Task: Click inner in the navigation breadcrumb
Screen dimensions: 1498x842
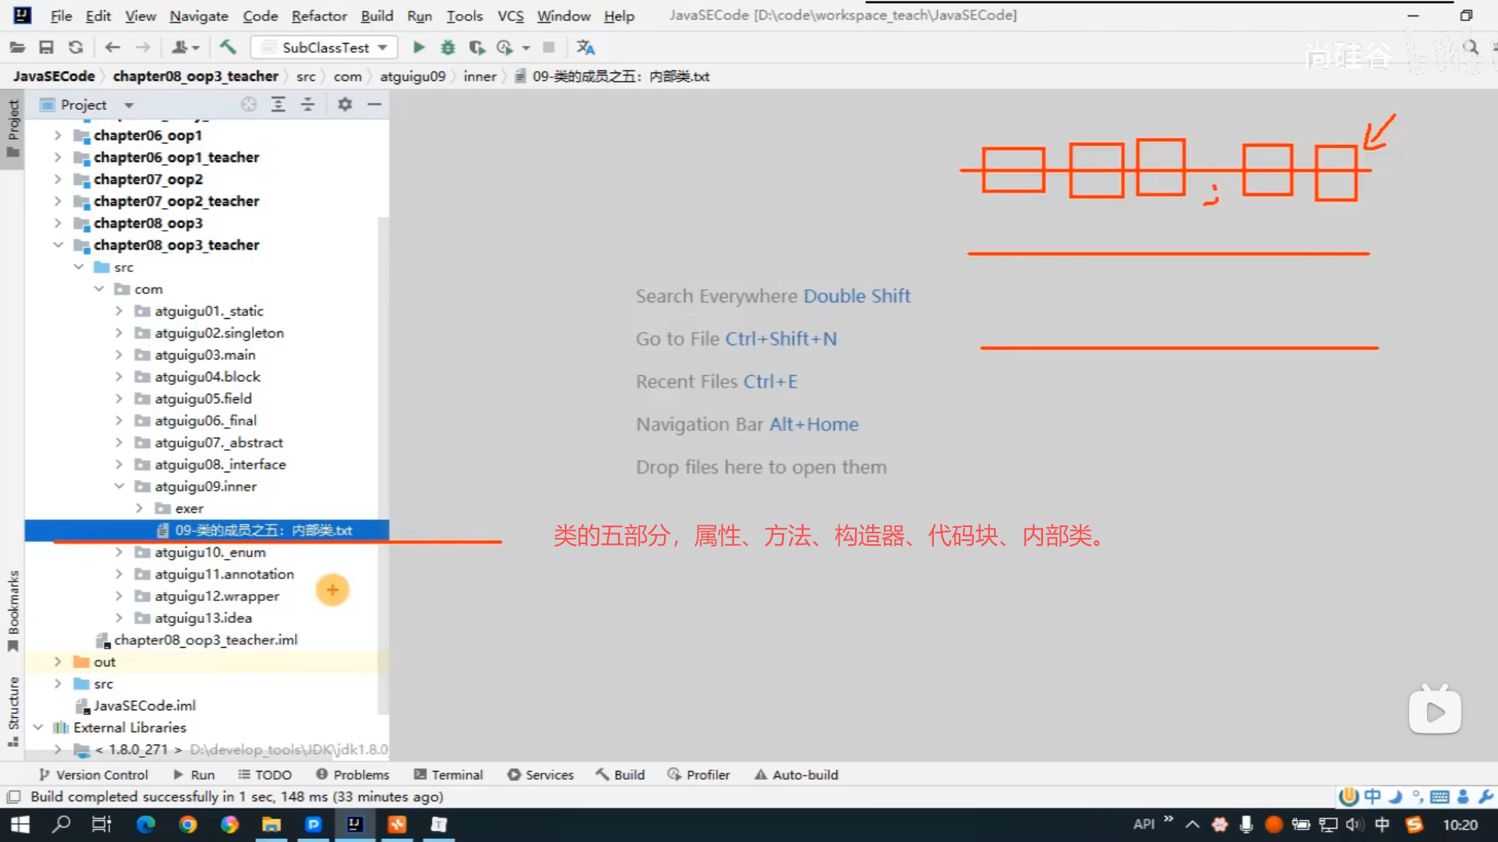Action: tap(479, 76)
